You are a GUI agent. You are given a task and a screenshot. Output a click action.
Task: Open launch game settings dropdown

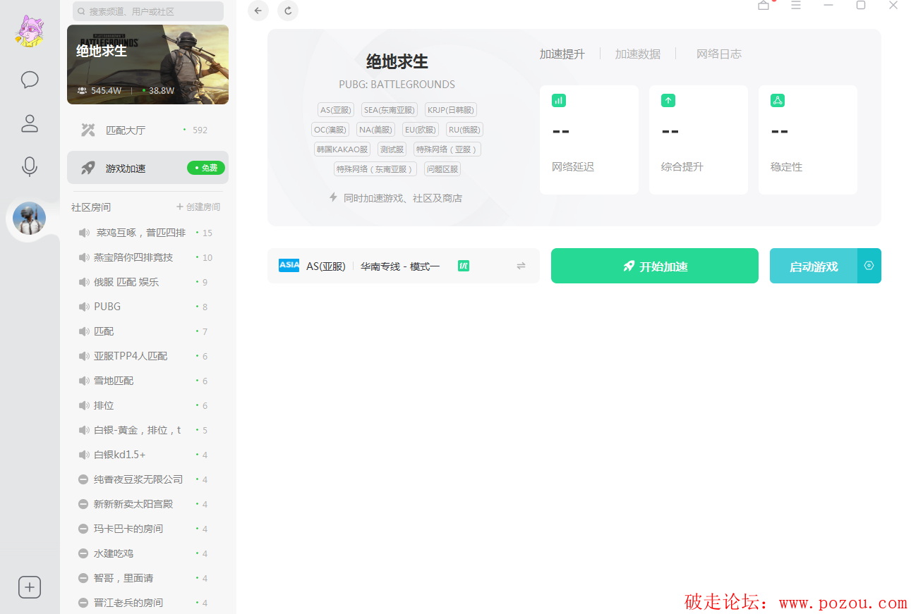tap(869, 266)
